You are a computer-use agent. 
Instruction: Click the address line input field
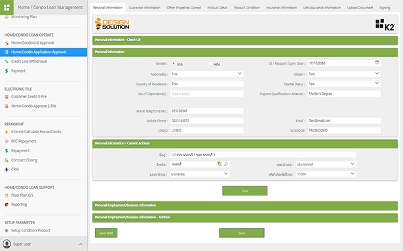[x=263, y=155]
